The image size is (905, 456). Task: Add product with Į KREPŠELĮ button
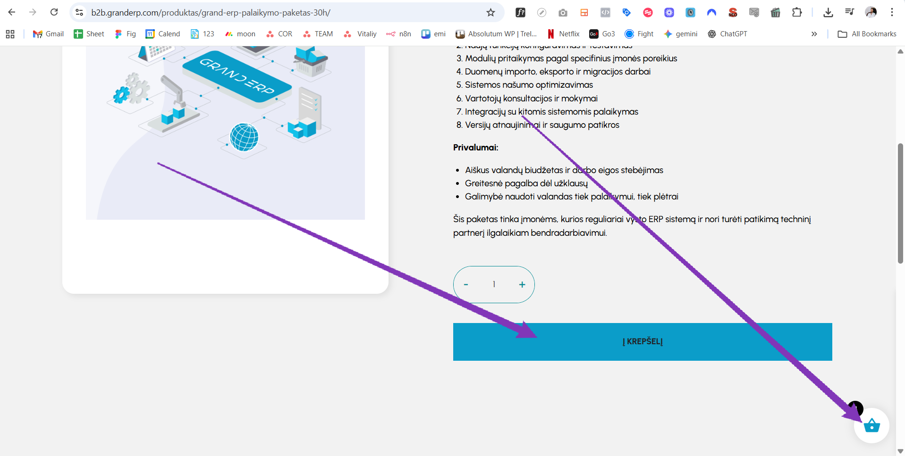coord(642,341)
